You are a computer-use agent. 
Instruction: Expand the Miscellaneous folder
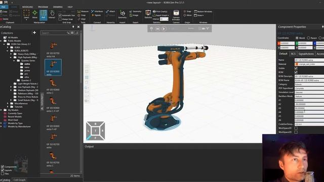pos(8,104)
